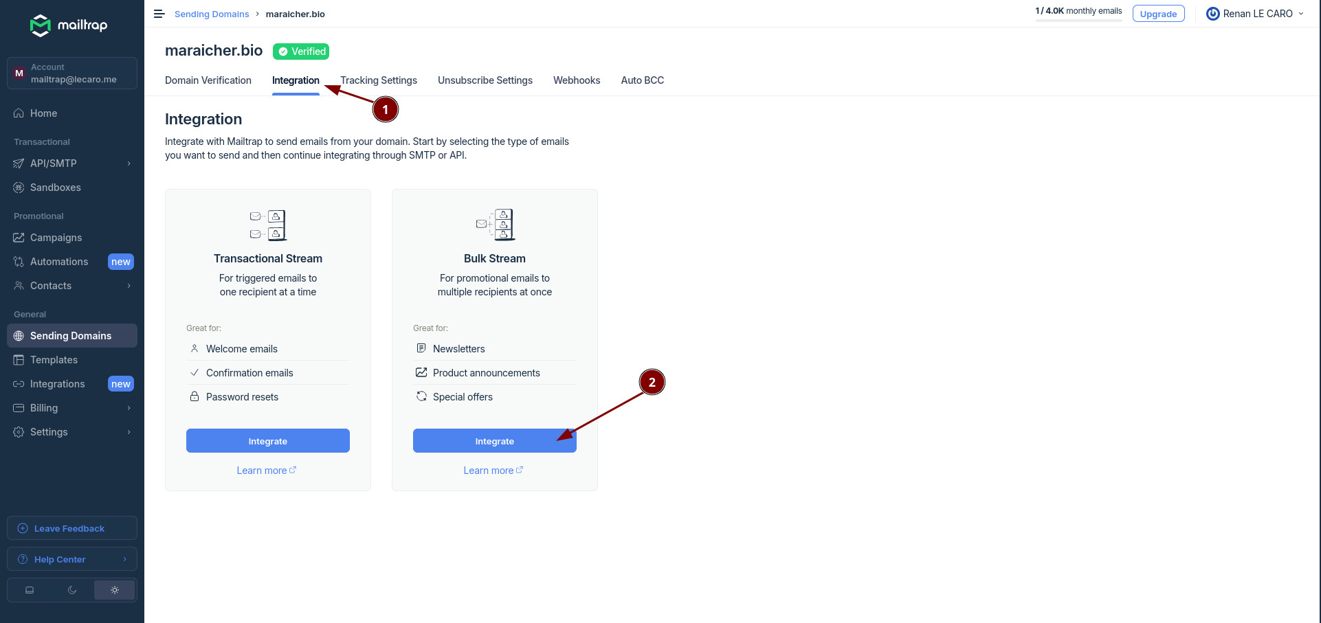Switch to the Tracking Settings tab

click(379, 80)
